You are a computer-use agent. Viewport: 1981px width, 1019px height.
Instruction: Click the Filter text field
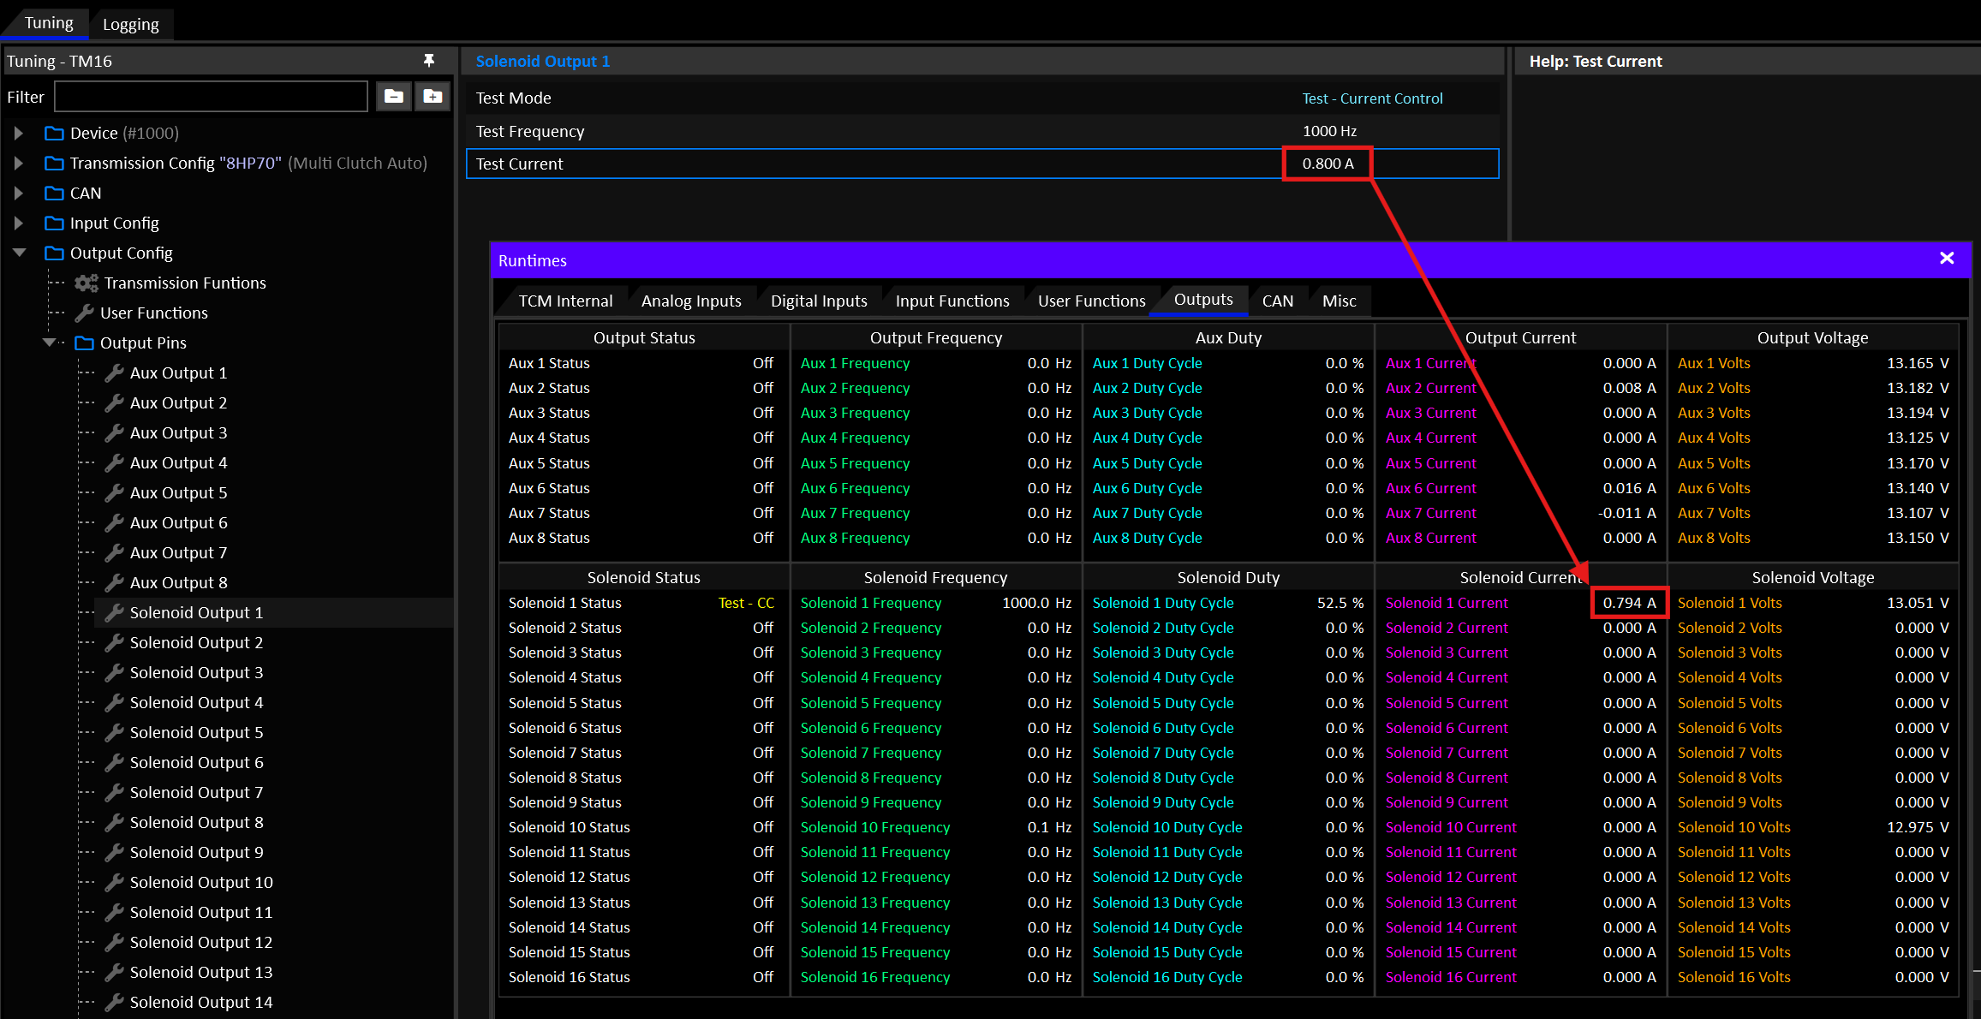211,97
